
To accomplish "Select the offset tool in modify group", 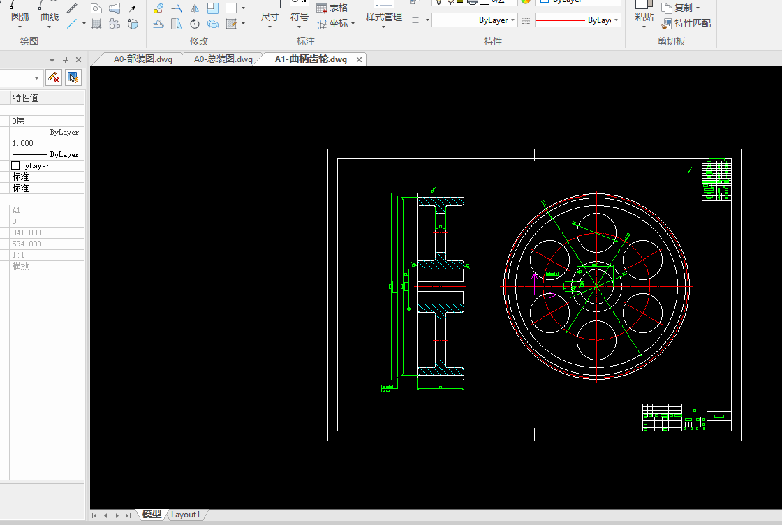I will (x=158, y=24).
